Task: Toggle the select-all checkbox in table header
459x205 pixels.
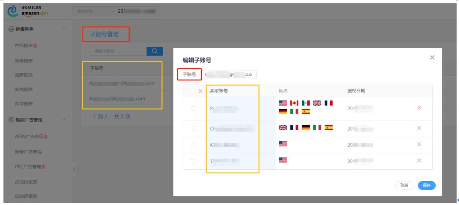Action: click(193, 91)
